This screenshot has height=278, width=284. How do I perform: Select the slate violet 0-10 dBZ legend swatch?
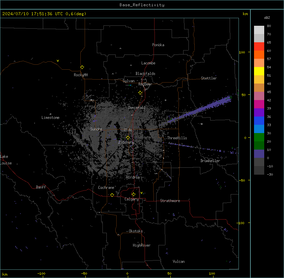[259, 154]
